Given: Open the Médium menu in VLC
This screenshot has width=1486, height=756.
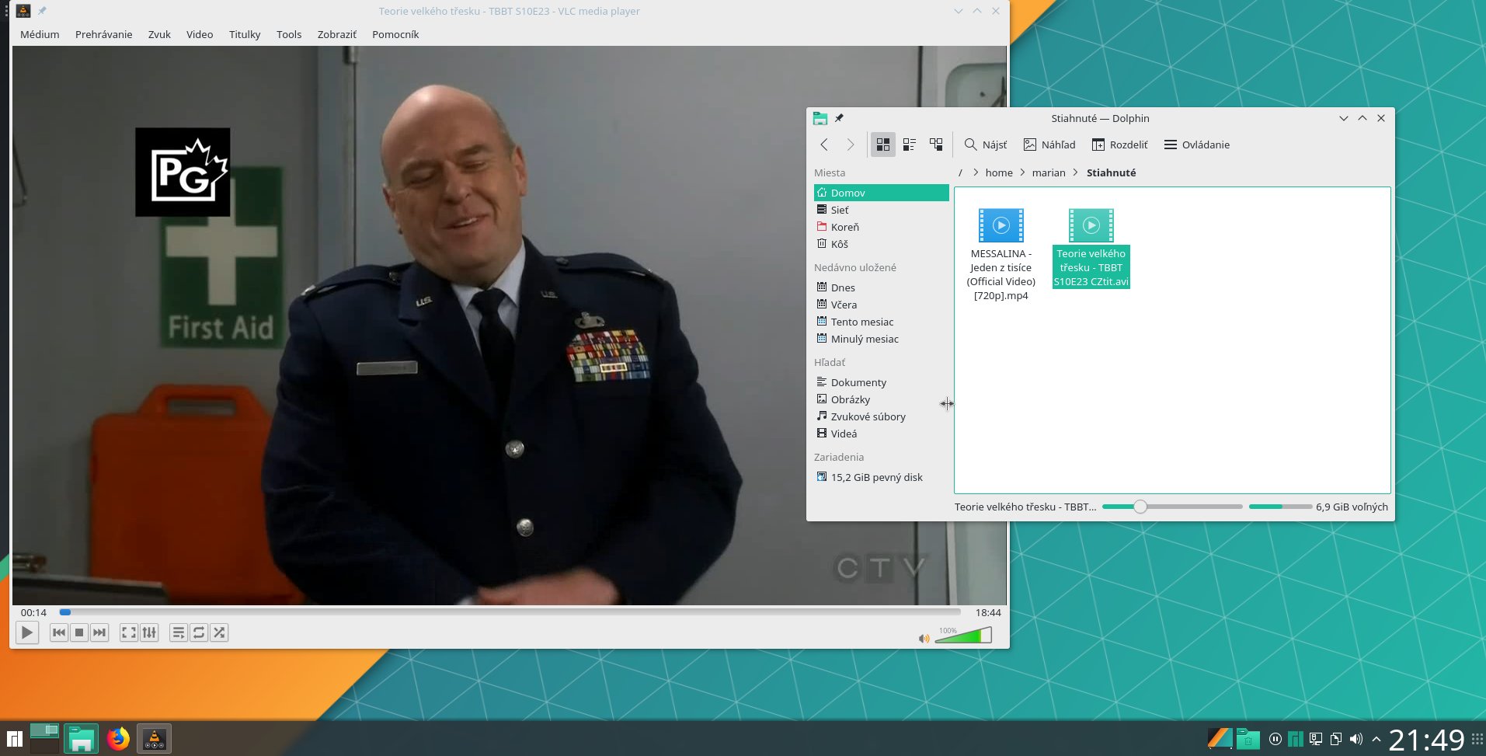Looking at the screenshot, I should click(x=40, y=34).
